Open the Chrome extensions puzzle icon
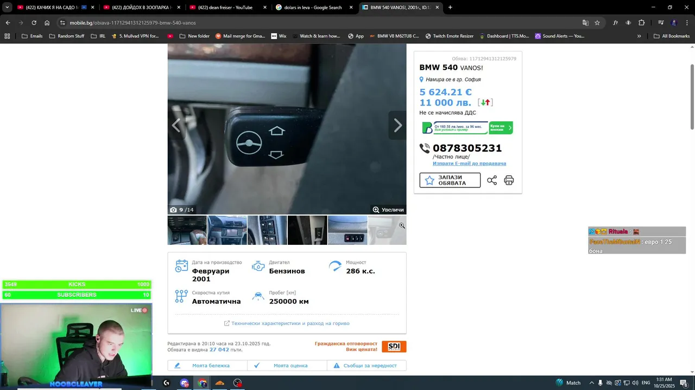The height and width of the screenshot is (390, 695). [641, 23]
